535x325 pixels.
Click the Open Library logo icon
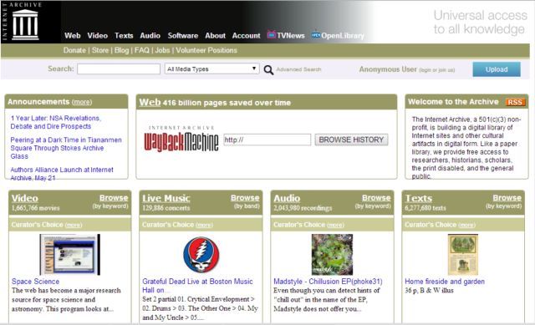click(x=316, y=34)
